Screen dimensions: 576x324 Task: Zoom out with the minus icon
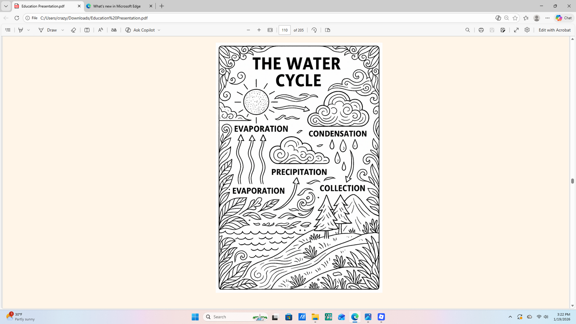point(248,30)
